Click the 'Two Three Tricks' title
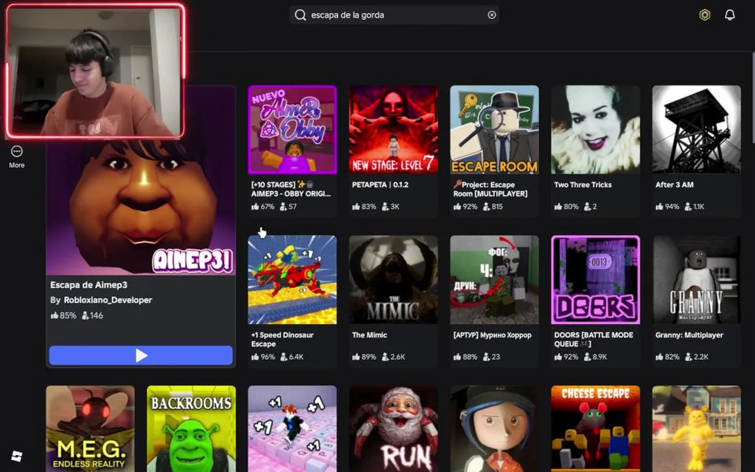Screen dimensions: 755x472 (x=583, y=185)
